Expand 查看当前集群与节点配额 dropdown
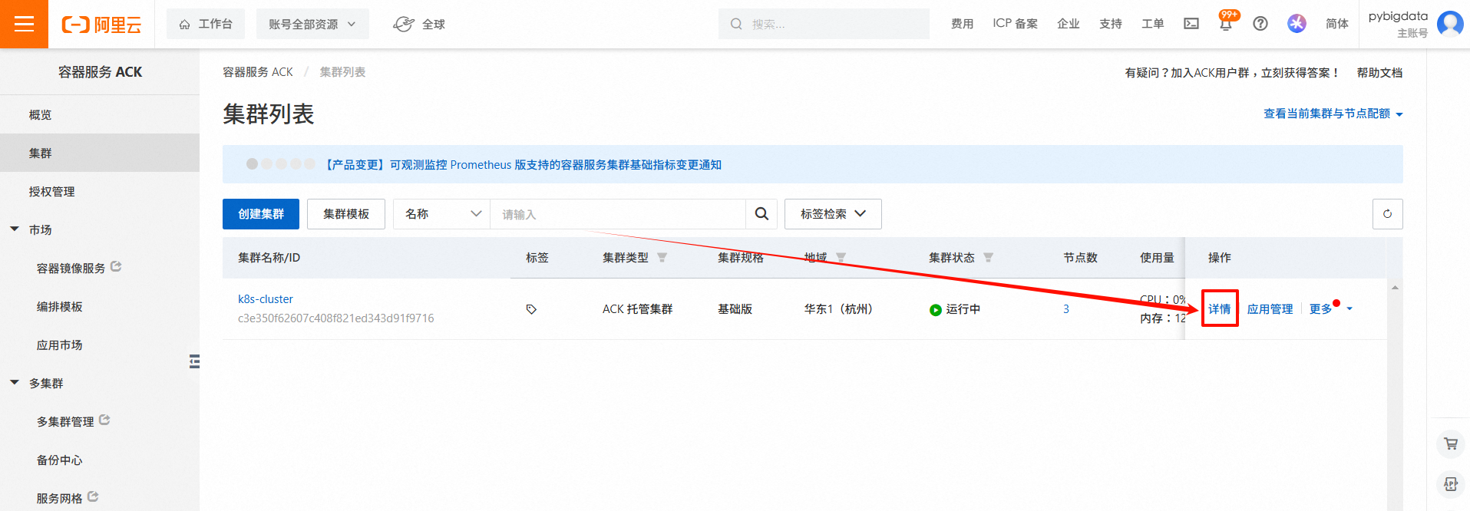This screenshot has height=511, width=1470. coord(1333,114)
